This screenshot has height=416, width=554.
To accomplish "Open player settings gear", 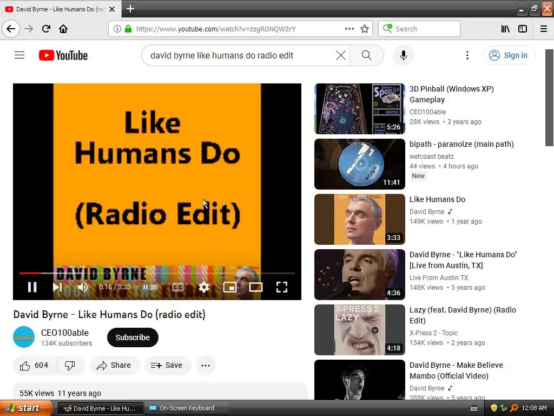I will (204, 287).
